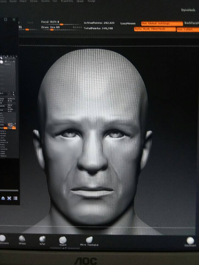The width and height of the screenshot is (199, 265).
Task: Toggle Use Global Settings for LazyMouse
Action: pos(162,24)
